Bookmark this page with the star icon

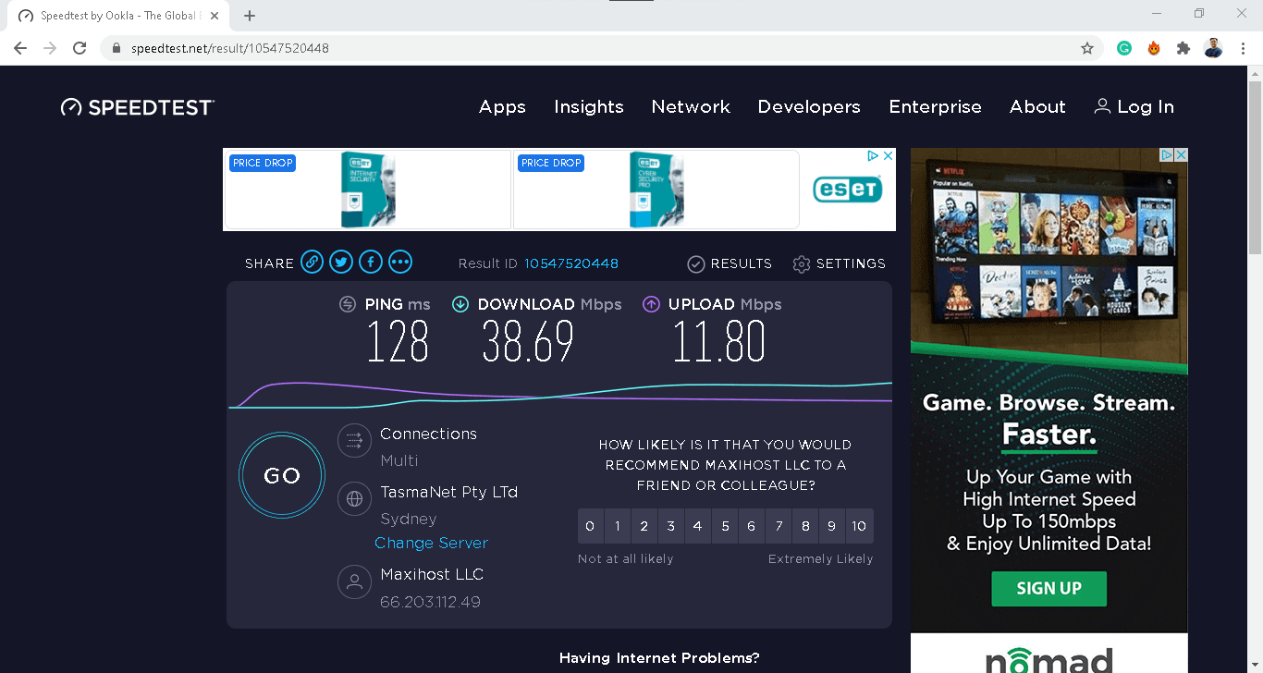(1087, 47)
